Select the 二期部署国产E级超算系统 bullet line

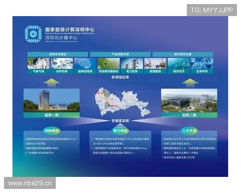pyautogui.click(x=119, y=148)
